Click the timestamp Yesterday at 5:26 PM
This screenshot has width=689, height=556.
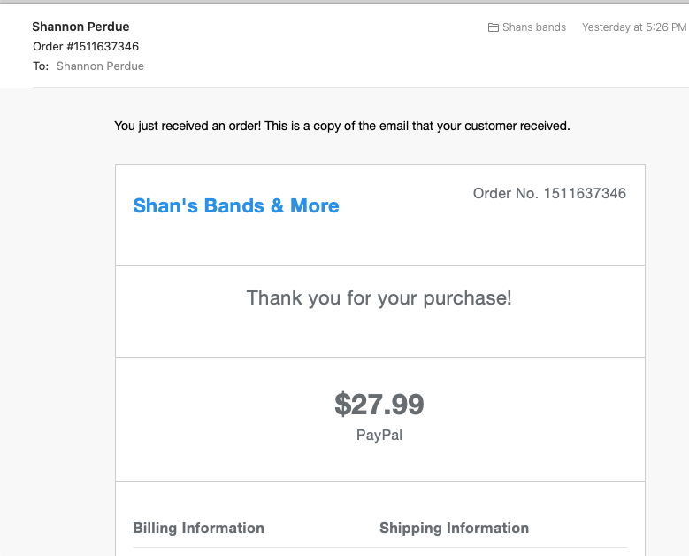(x=633, y=27)
